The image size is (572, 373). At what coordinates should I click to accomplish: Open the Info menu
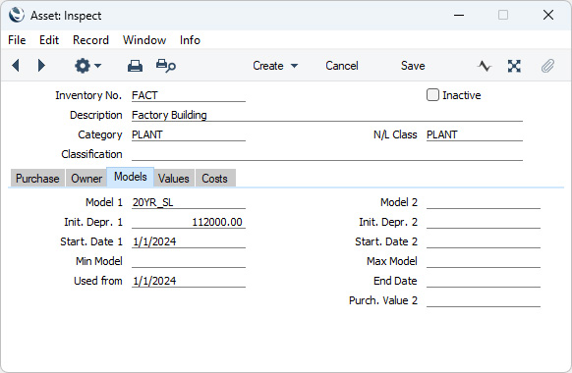click(x=190, y=40)
